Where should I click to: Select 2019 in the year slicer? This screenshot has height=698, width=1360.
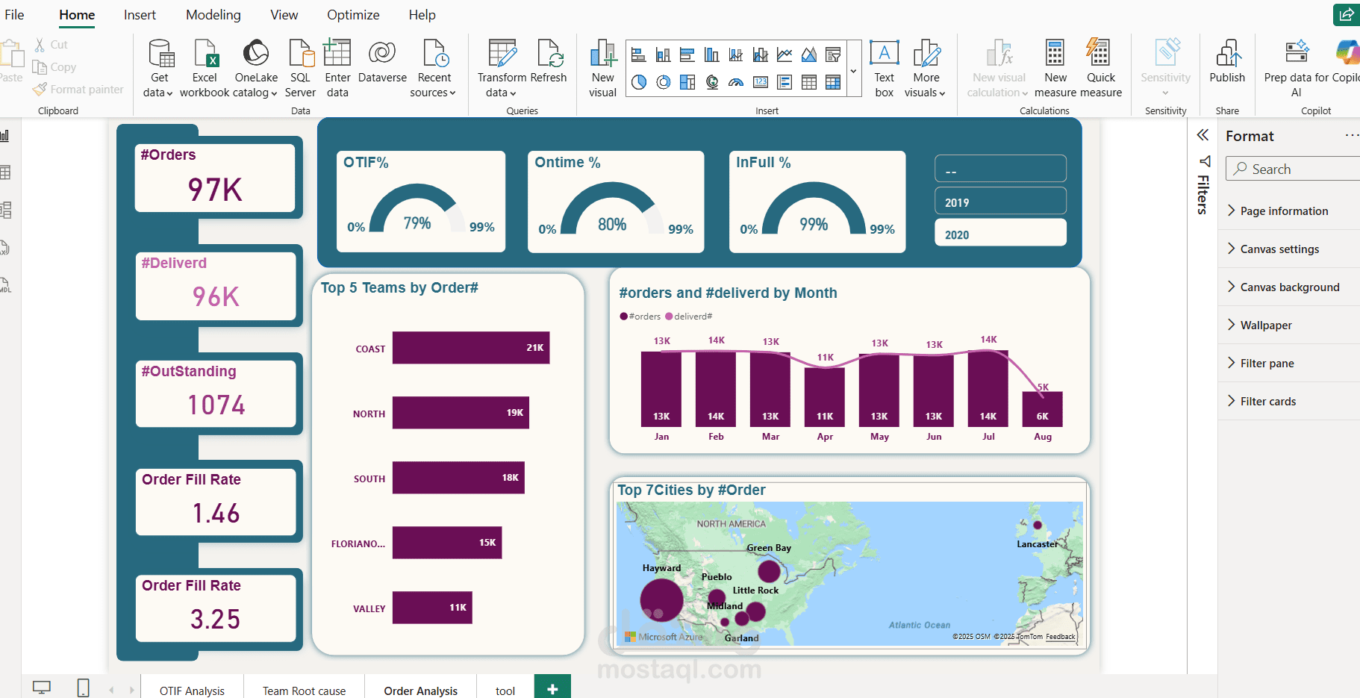click(x=1000, y=202)
